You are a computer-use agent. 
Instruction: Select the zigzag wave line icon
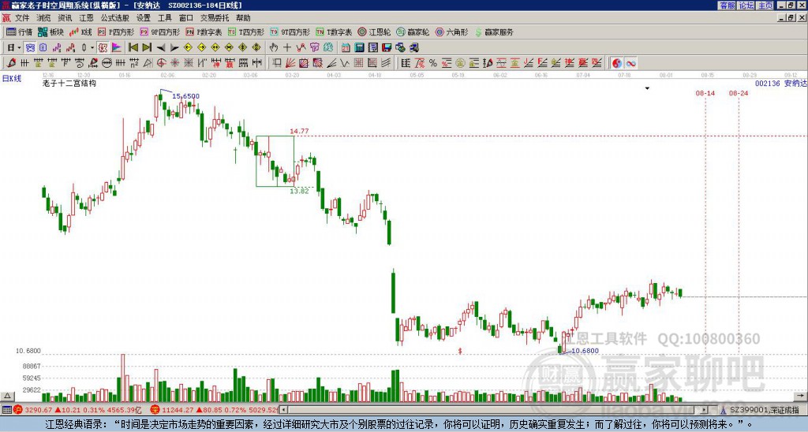pos(345,63)
